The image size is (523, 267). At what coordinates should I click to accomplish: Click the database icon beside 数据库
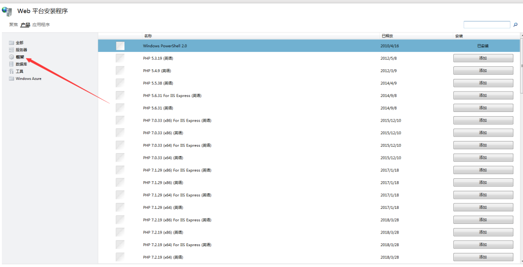pos(11,64)
